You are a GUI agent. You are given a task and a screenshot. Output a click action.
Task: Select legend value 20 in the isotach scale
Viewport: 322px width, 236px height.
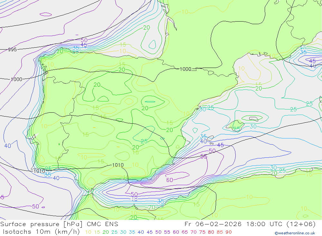pyautogui.click(x=106, y=232)
